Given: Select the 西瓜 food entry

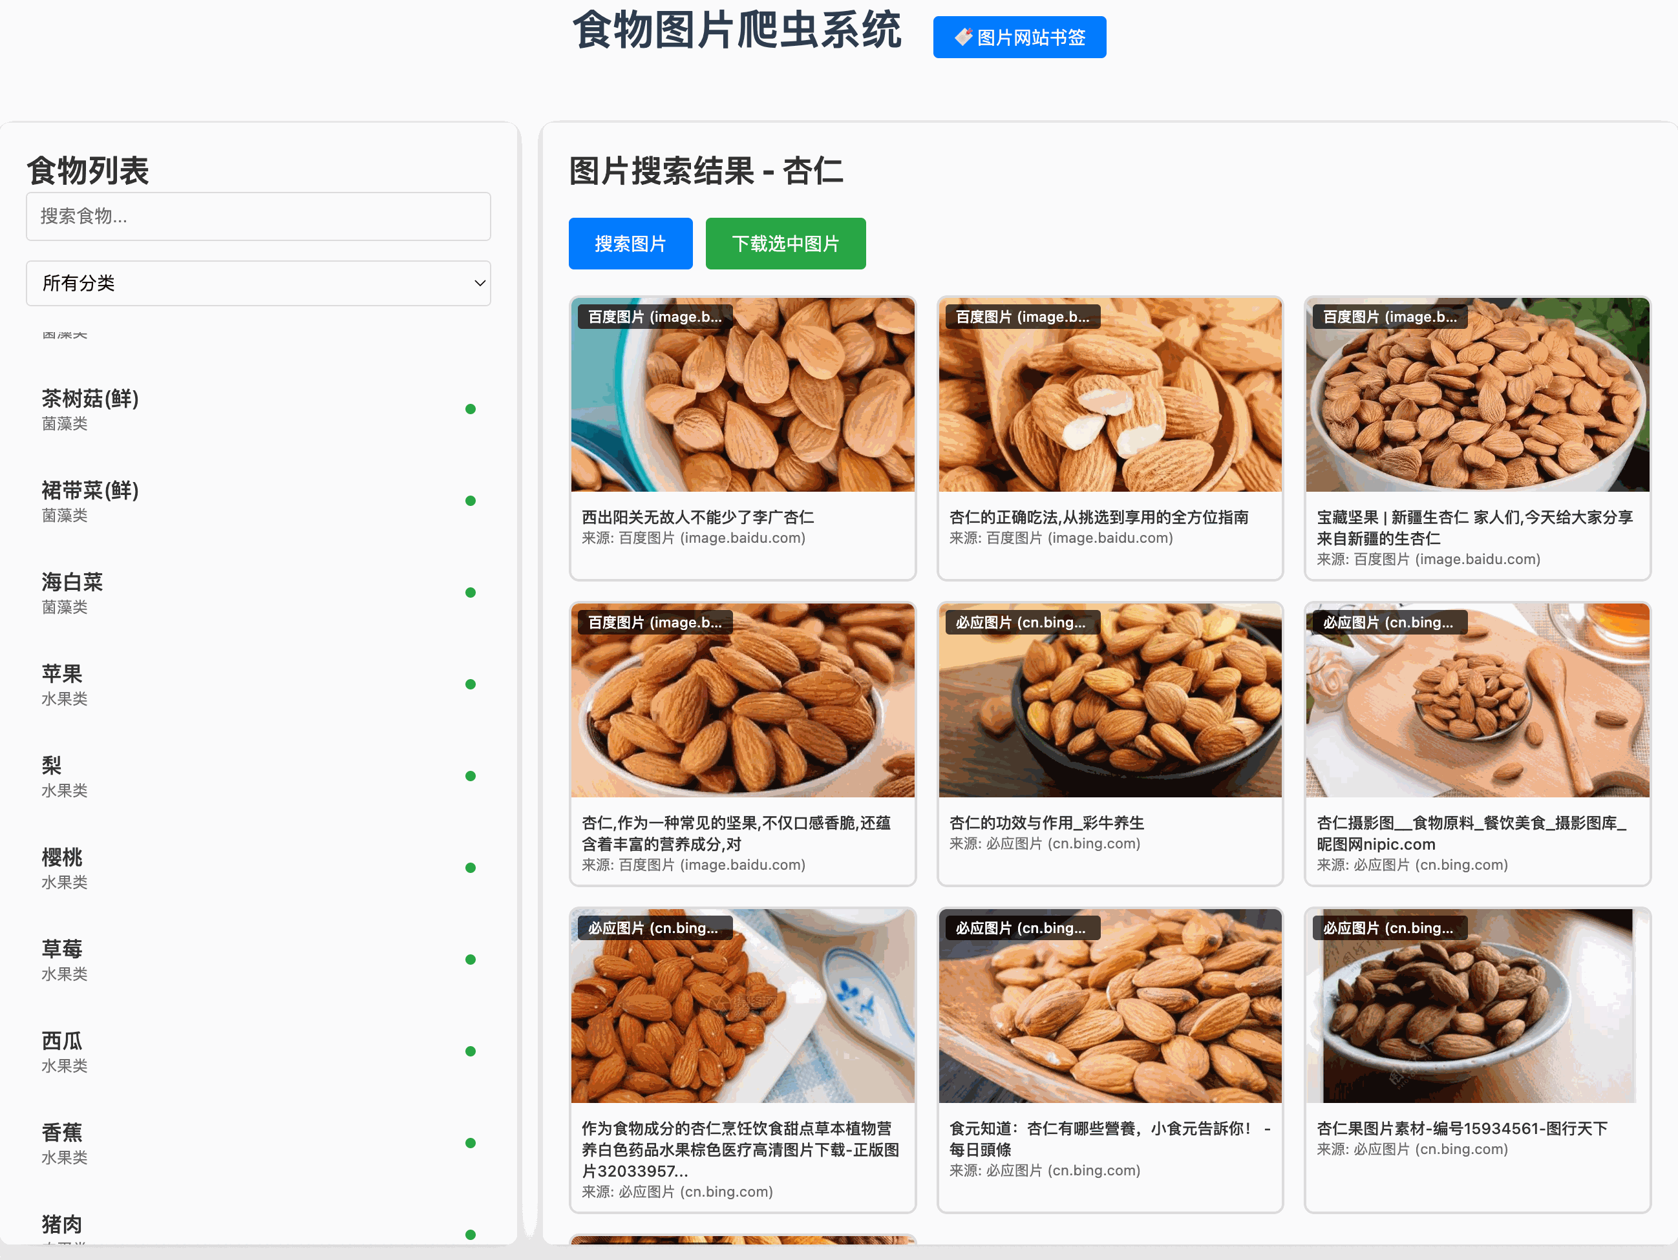Looking at the screenshot, I should tap(62, 1041).
